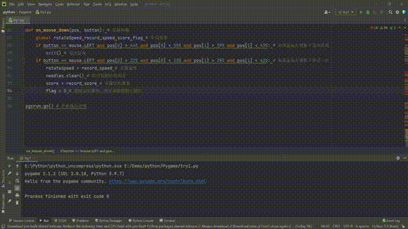Open Run panel options gear icon
This screenshot has width=408, height=229.
(x=398, y=158)
